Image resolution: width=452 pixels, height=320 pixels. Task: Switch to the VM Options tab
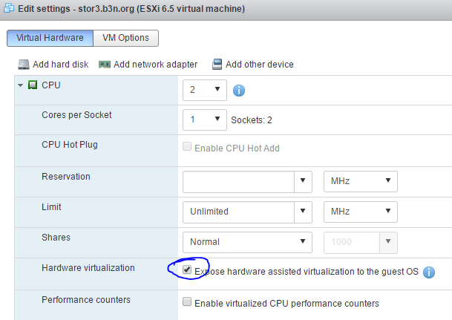126,38
